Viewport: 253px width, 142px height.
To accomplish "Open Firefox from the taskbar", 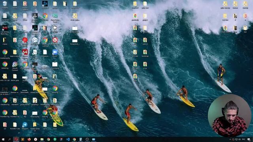I will [29, 139].
